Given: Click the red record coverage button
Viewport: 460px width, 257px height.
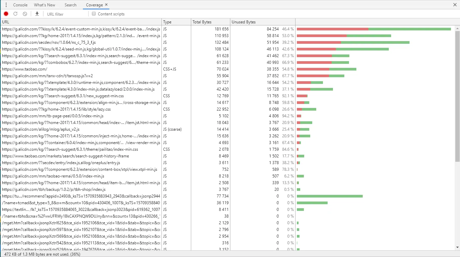Looking at the screenshot, I should click(x=6, y=14).
